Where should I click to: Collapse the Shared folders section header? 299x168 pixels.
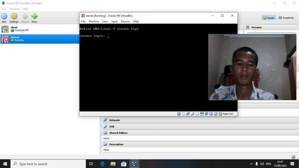(200, 133)
